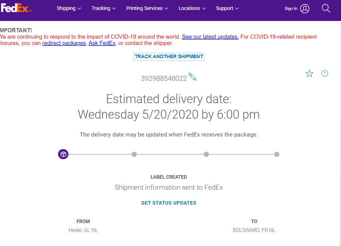Open the search magnifier icon
The width and height of the screenshot is (341, 246).
tap(326, 9)
